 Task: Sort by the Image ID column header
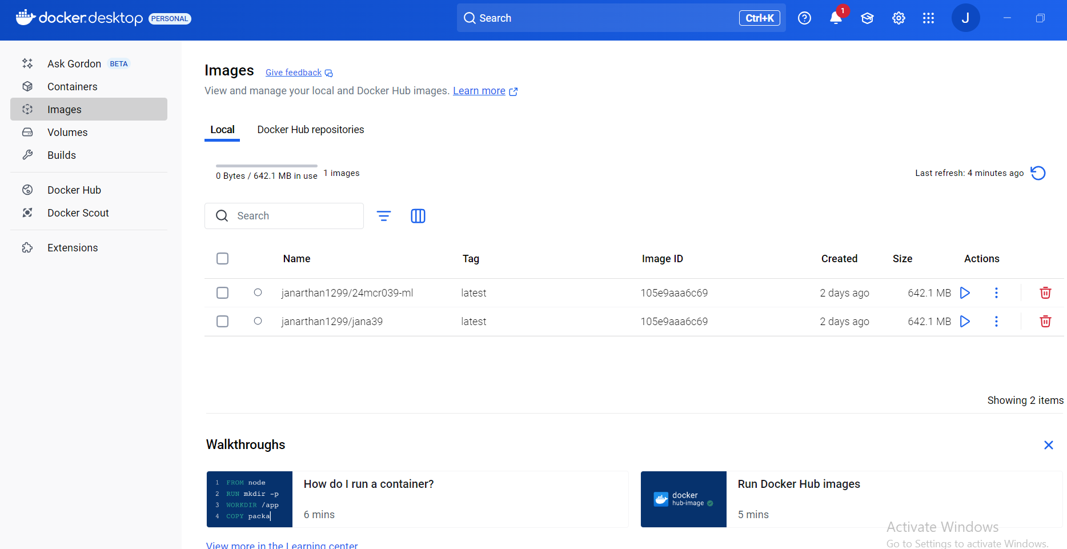662,259
